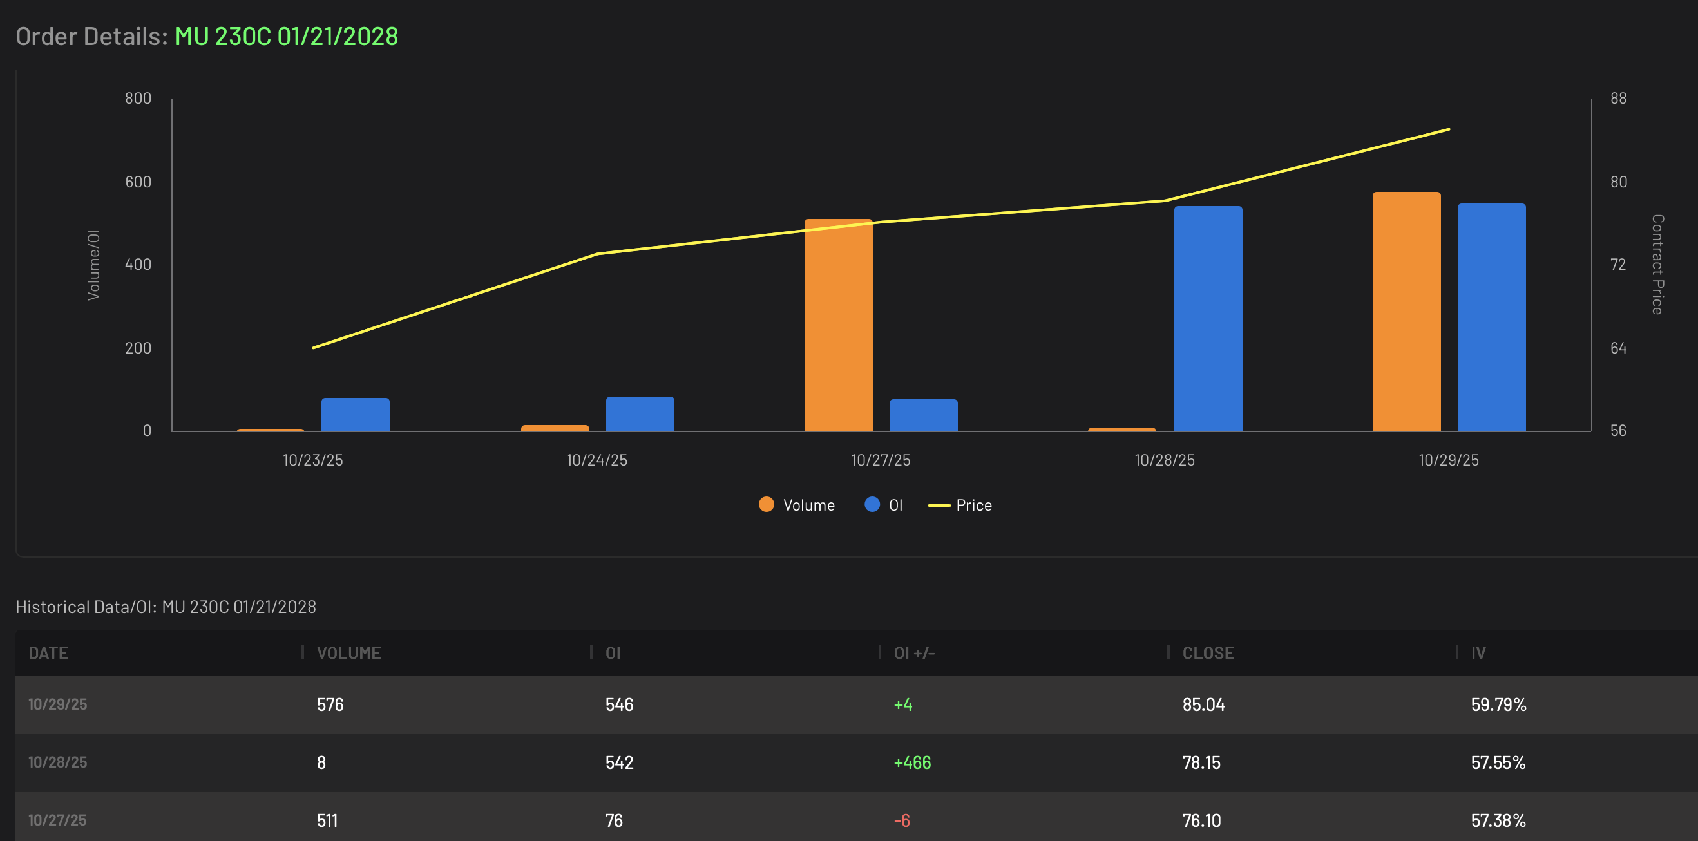The width and height of the screenshot is (1698, 841).
Task: Click the 800 tick on the left axis
Action: point(138,99)
